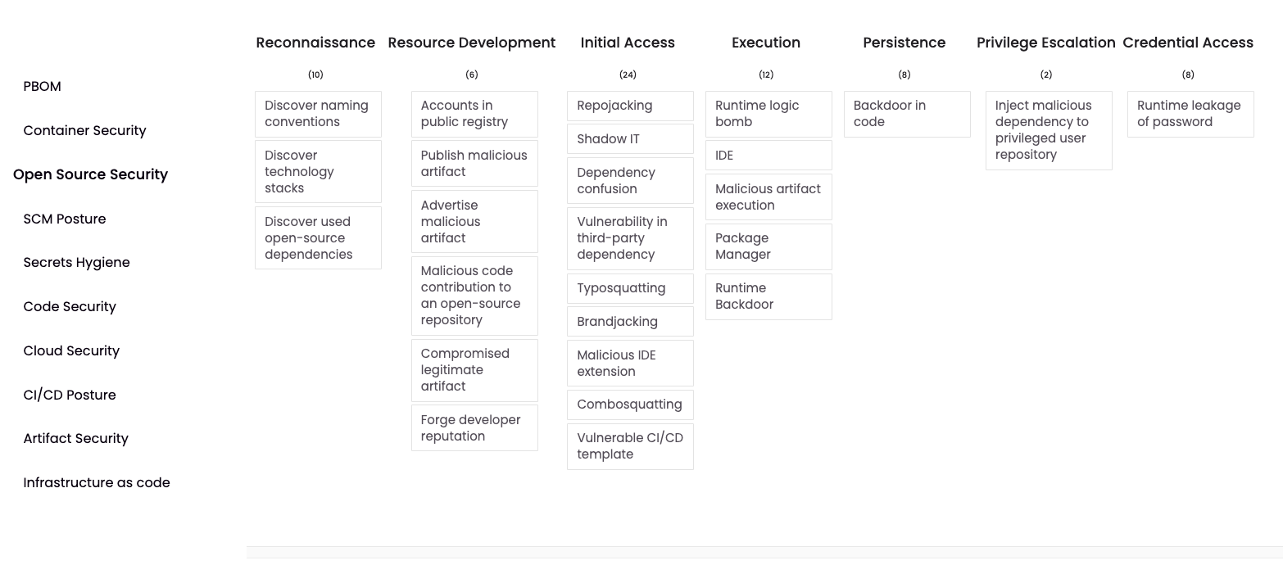Image resolution: width=1283 pixels, height=565 pixels.
Task: Open the Code Security section
Action: click(70, 306)
